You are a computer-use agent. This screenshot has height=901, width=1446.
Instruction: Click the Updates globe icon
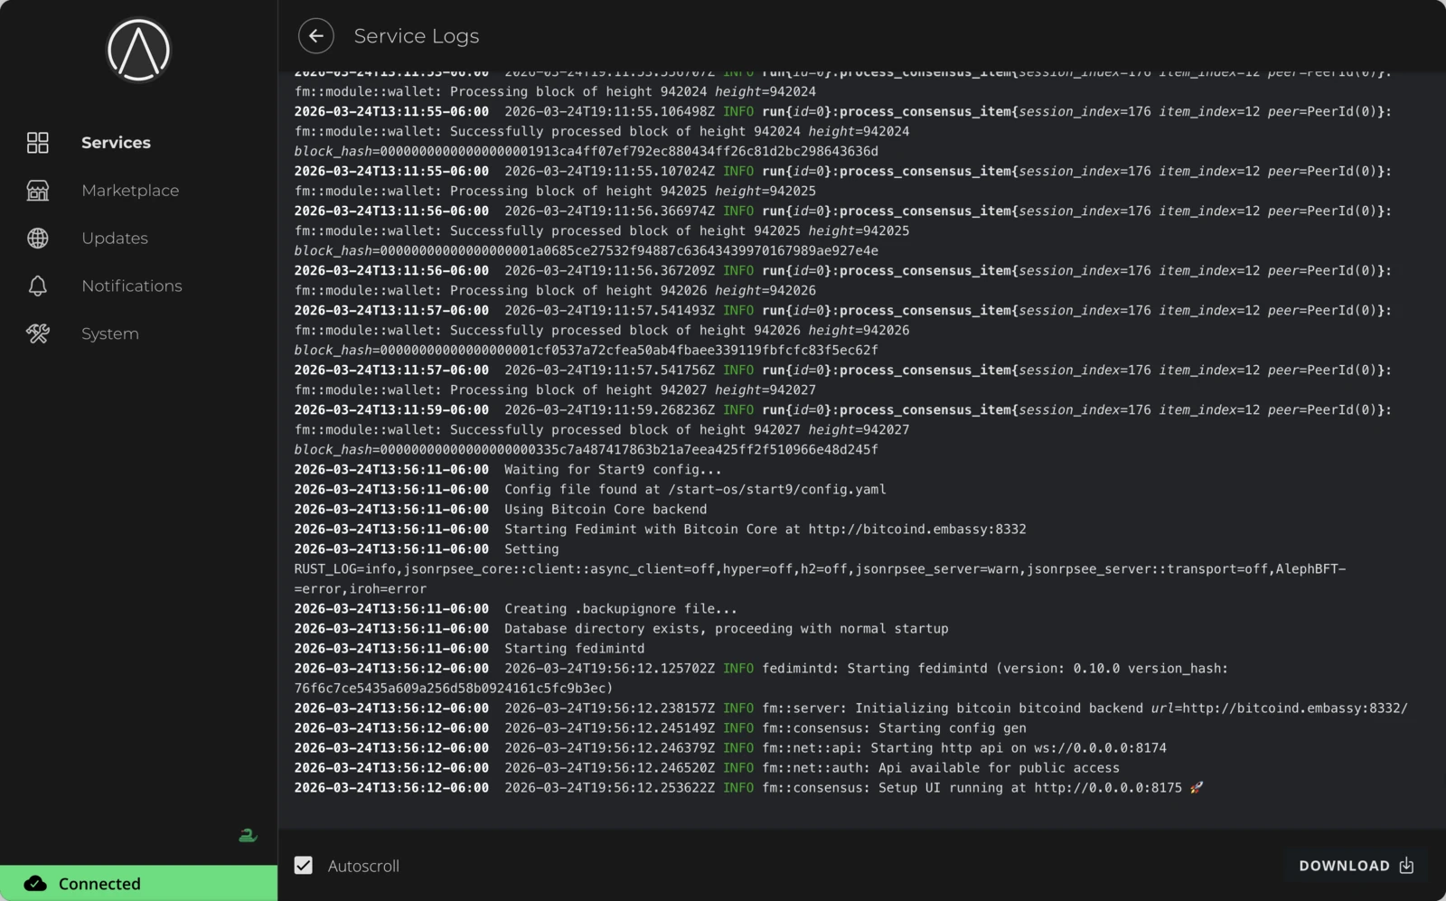(37, 238)
